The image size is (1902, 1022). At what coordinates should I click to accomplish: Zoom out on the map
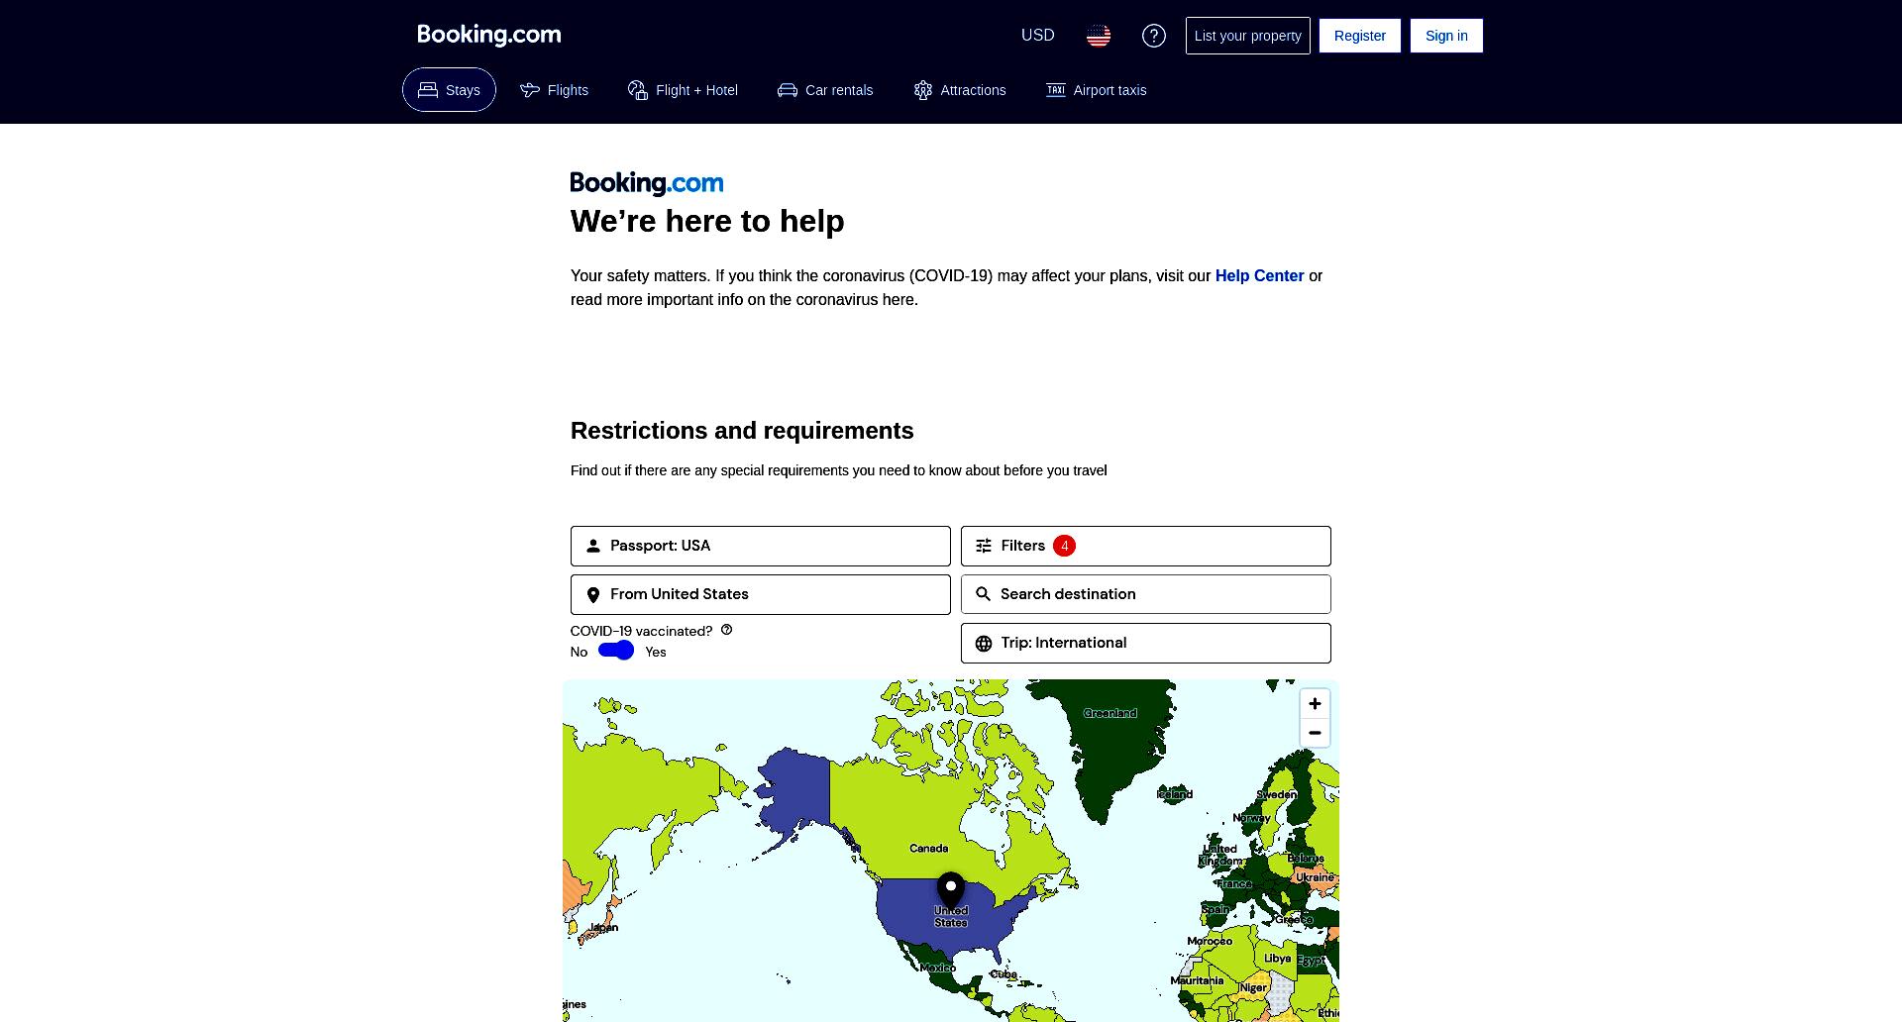[1315, 733]
